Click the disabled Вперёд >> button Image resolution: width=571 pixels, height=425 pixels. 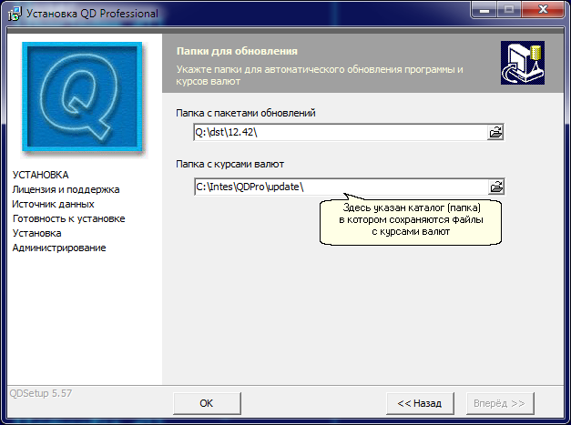click(x=500, y=403)
